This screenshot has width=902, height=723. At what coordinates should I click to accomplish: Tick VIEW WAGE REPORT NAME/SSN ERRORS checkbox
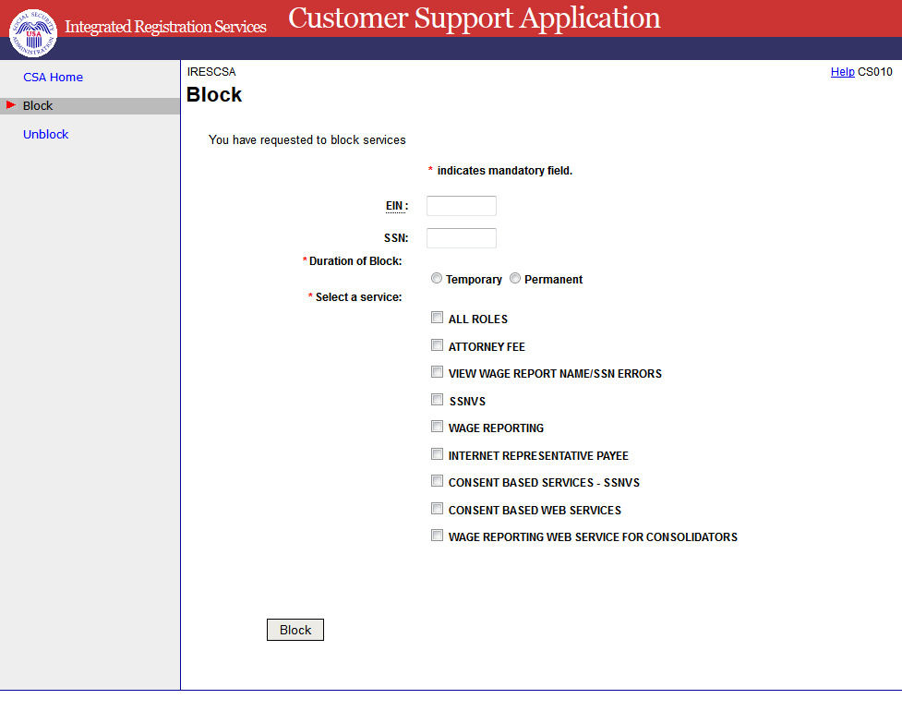pyautogui.click(x=438, y=372)
